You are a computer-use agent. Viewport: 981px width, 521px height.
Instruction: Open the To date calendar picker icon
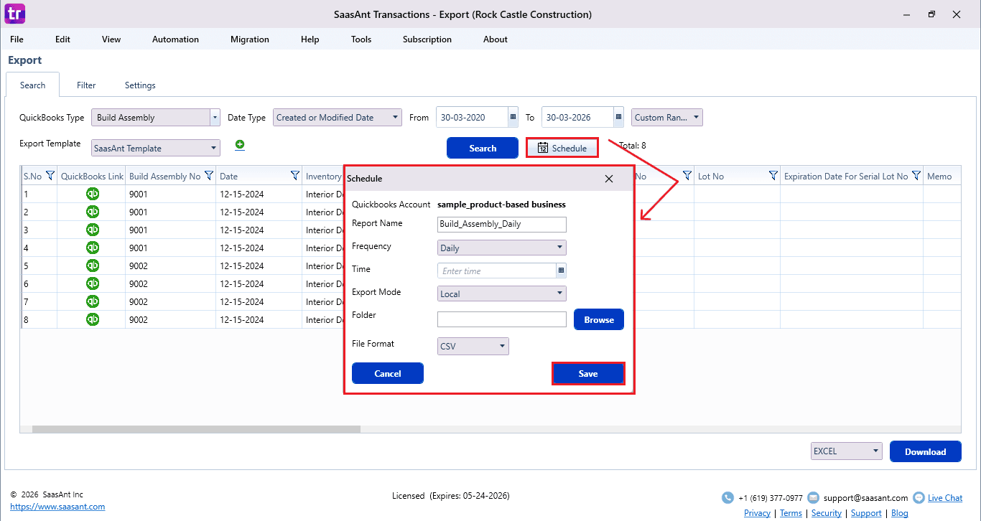tap(618, 117)
